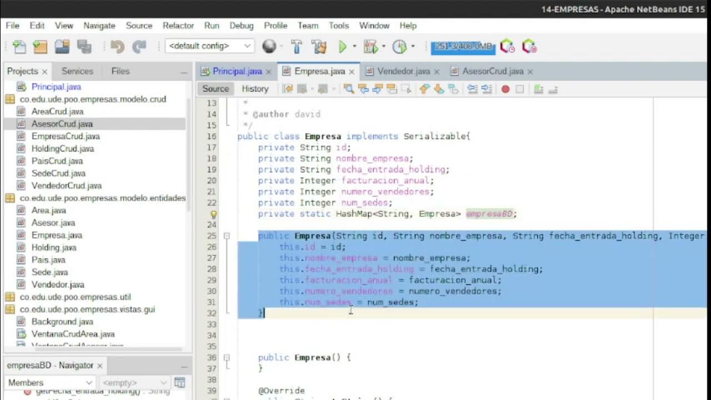Click the last profiler icon on main toolbar
711x400 pixels.
pyautogui.click(x=529, y=47)
